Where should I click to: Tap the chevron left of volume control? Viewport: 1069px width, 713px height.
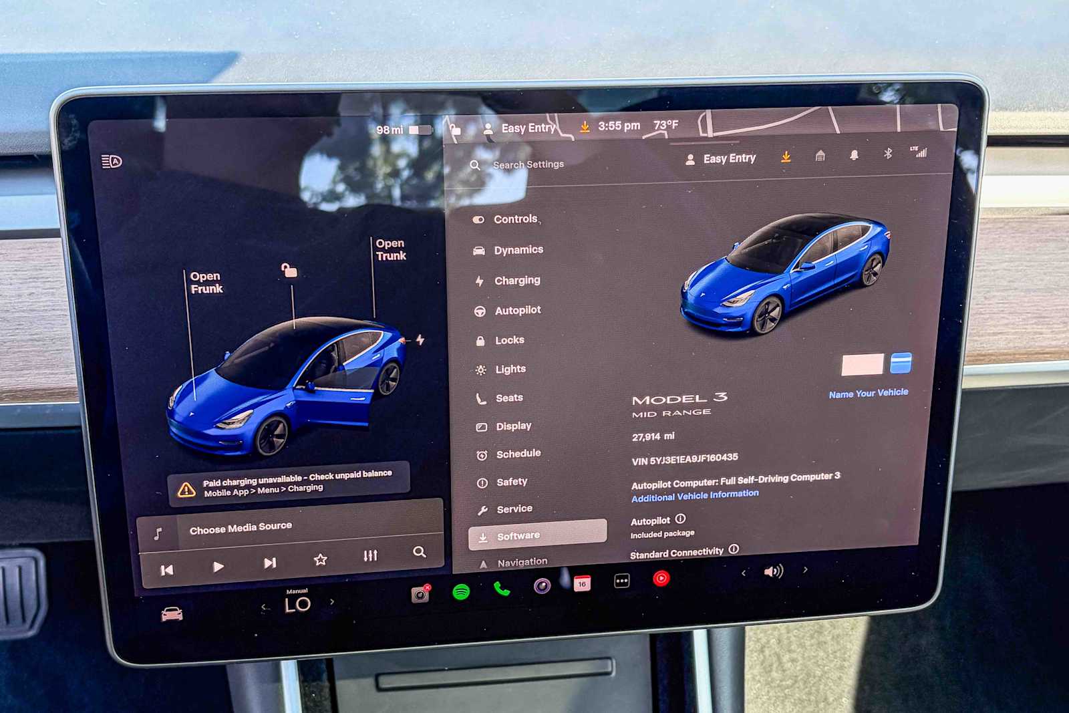[744, 573]
